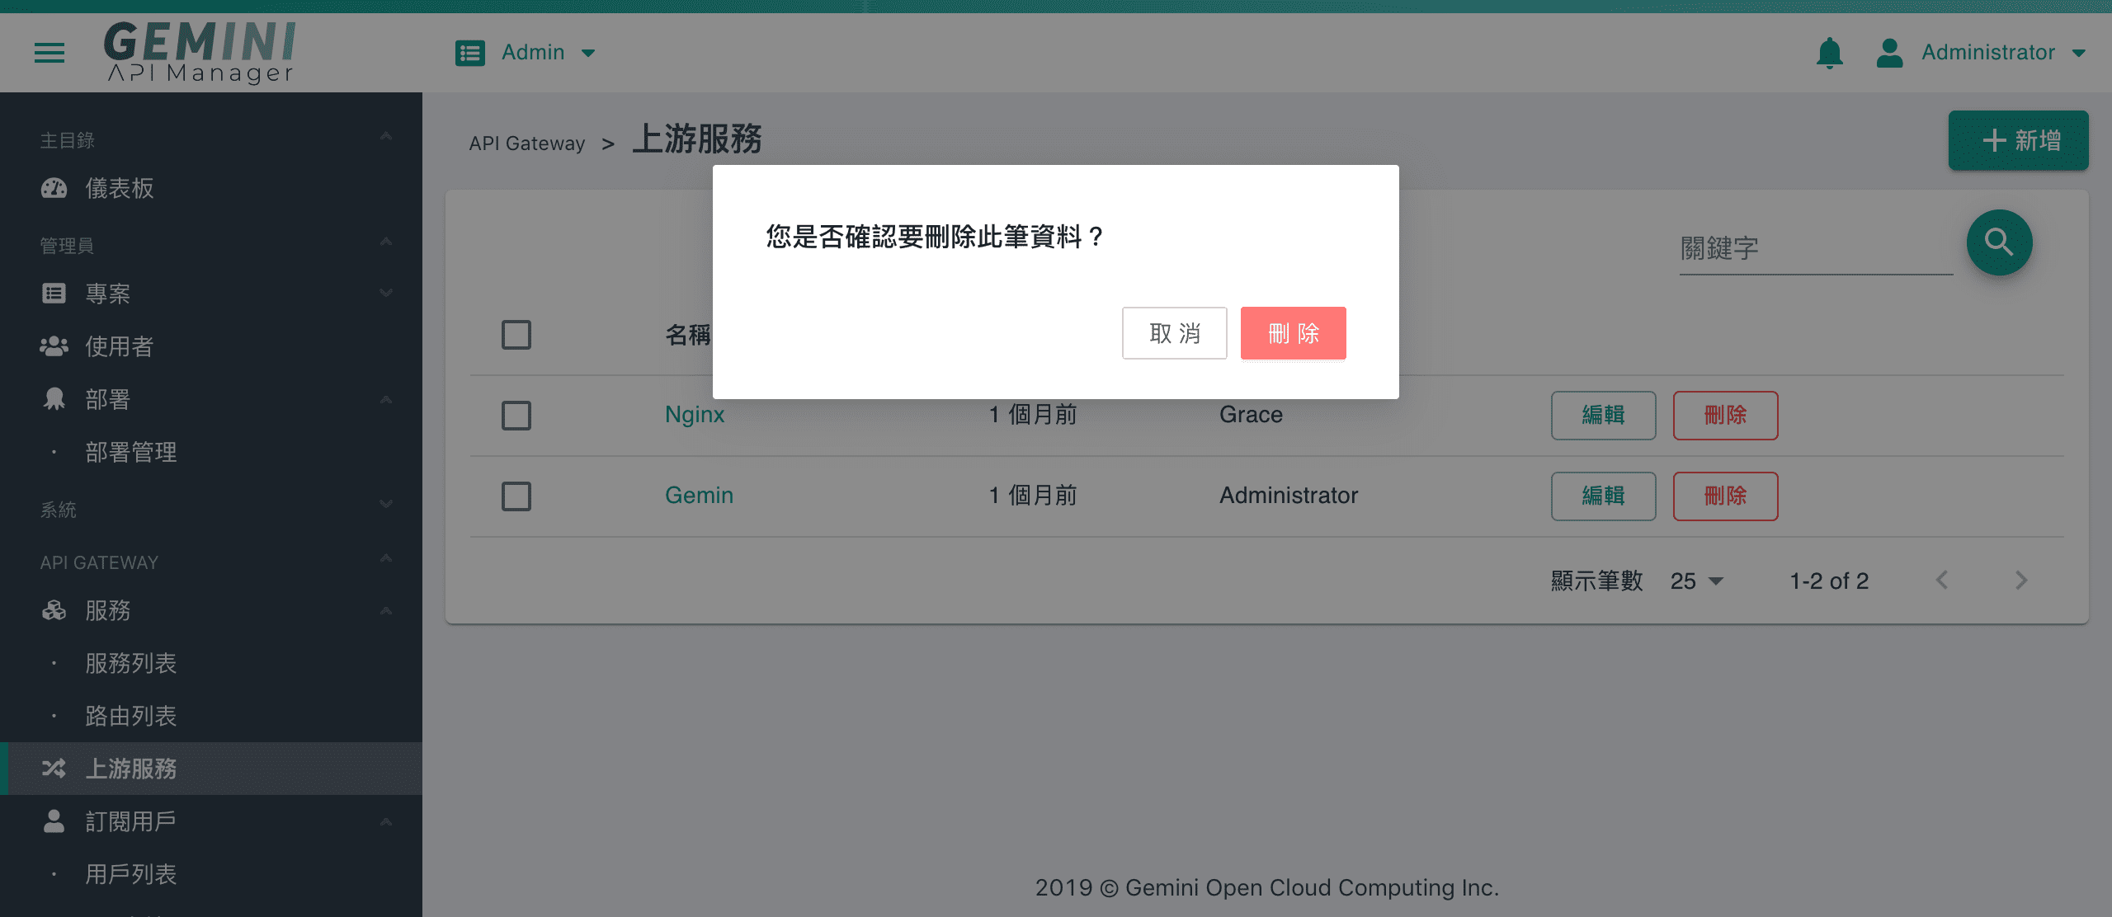
Task: Open the Administrator account dropdown arrow
Action: 2079,54
